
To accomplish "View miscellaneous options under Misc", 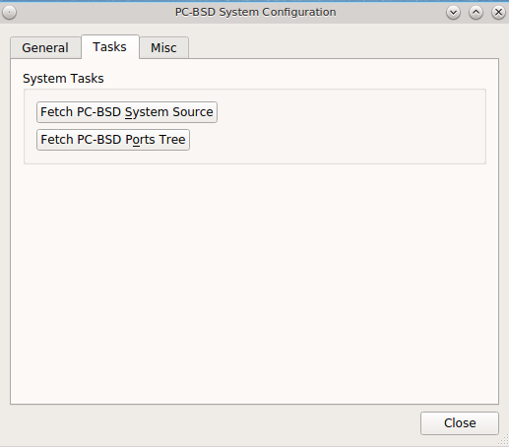I will tap(163, 48).
